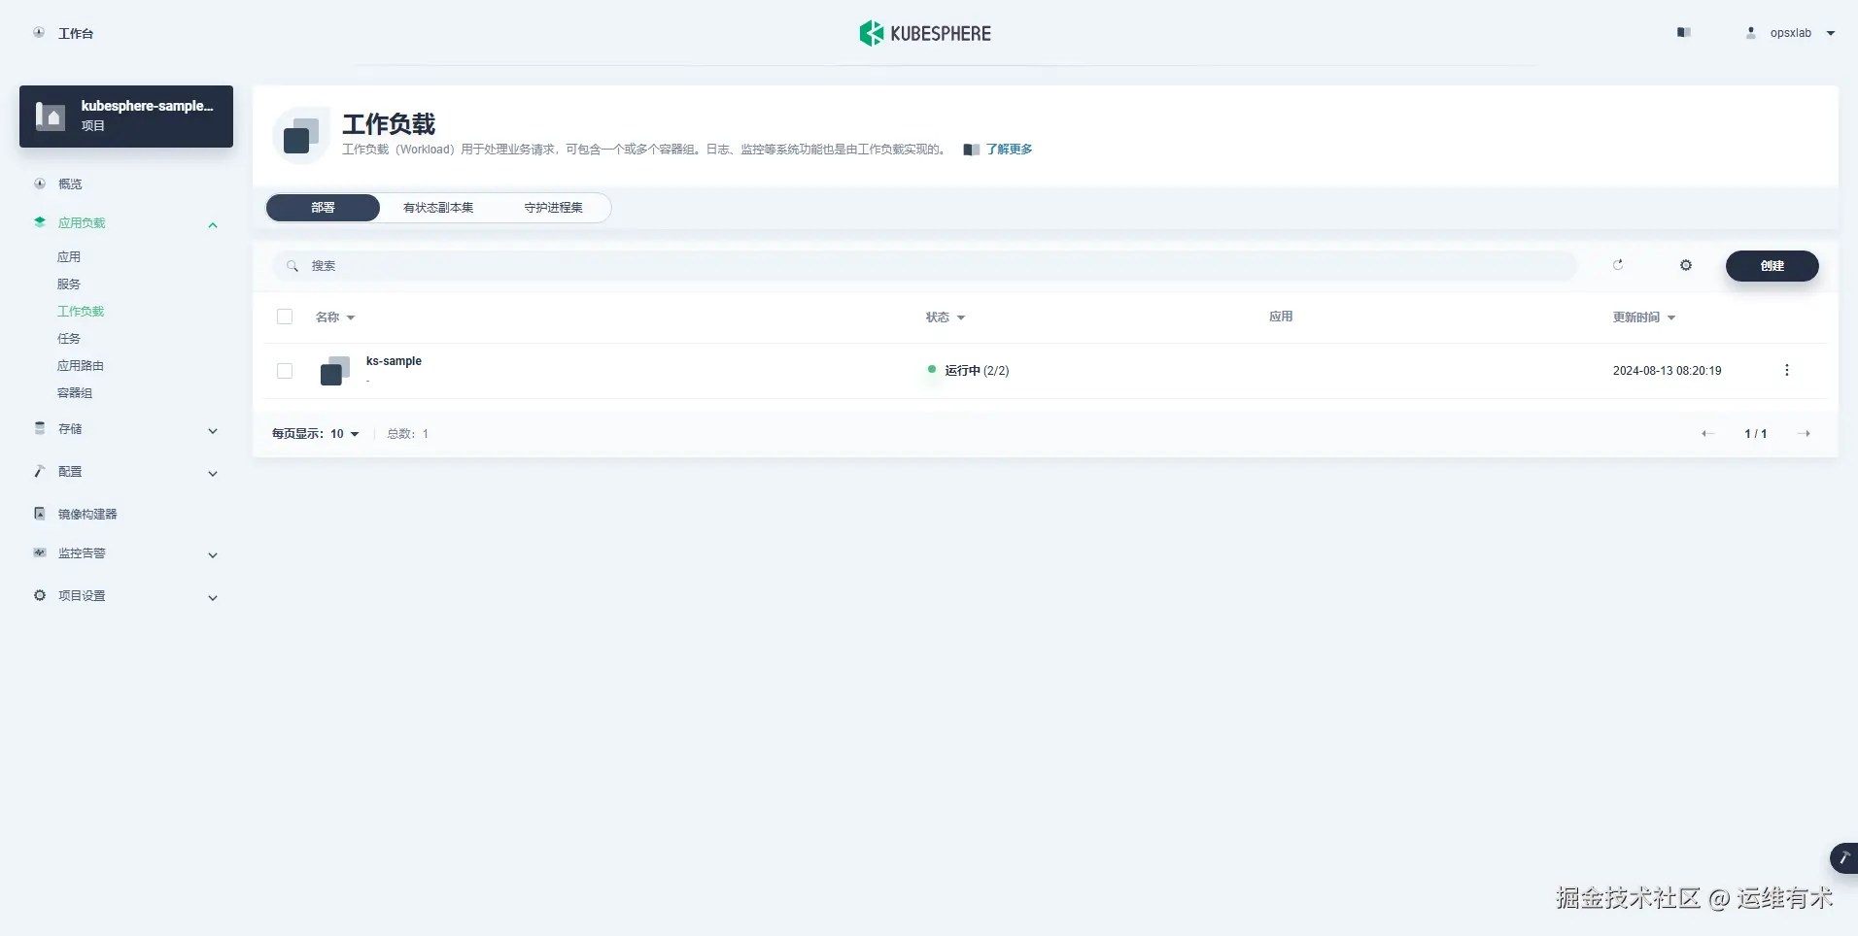Select the 概览 icon in sidebar
1858x936 pixels.
39,184
